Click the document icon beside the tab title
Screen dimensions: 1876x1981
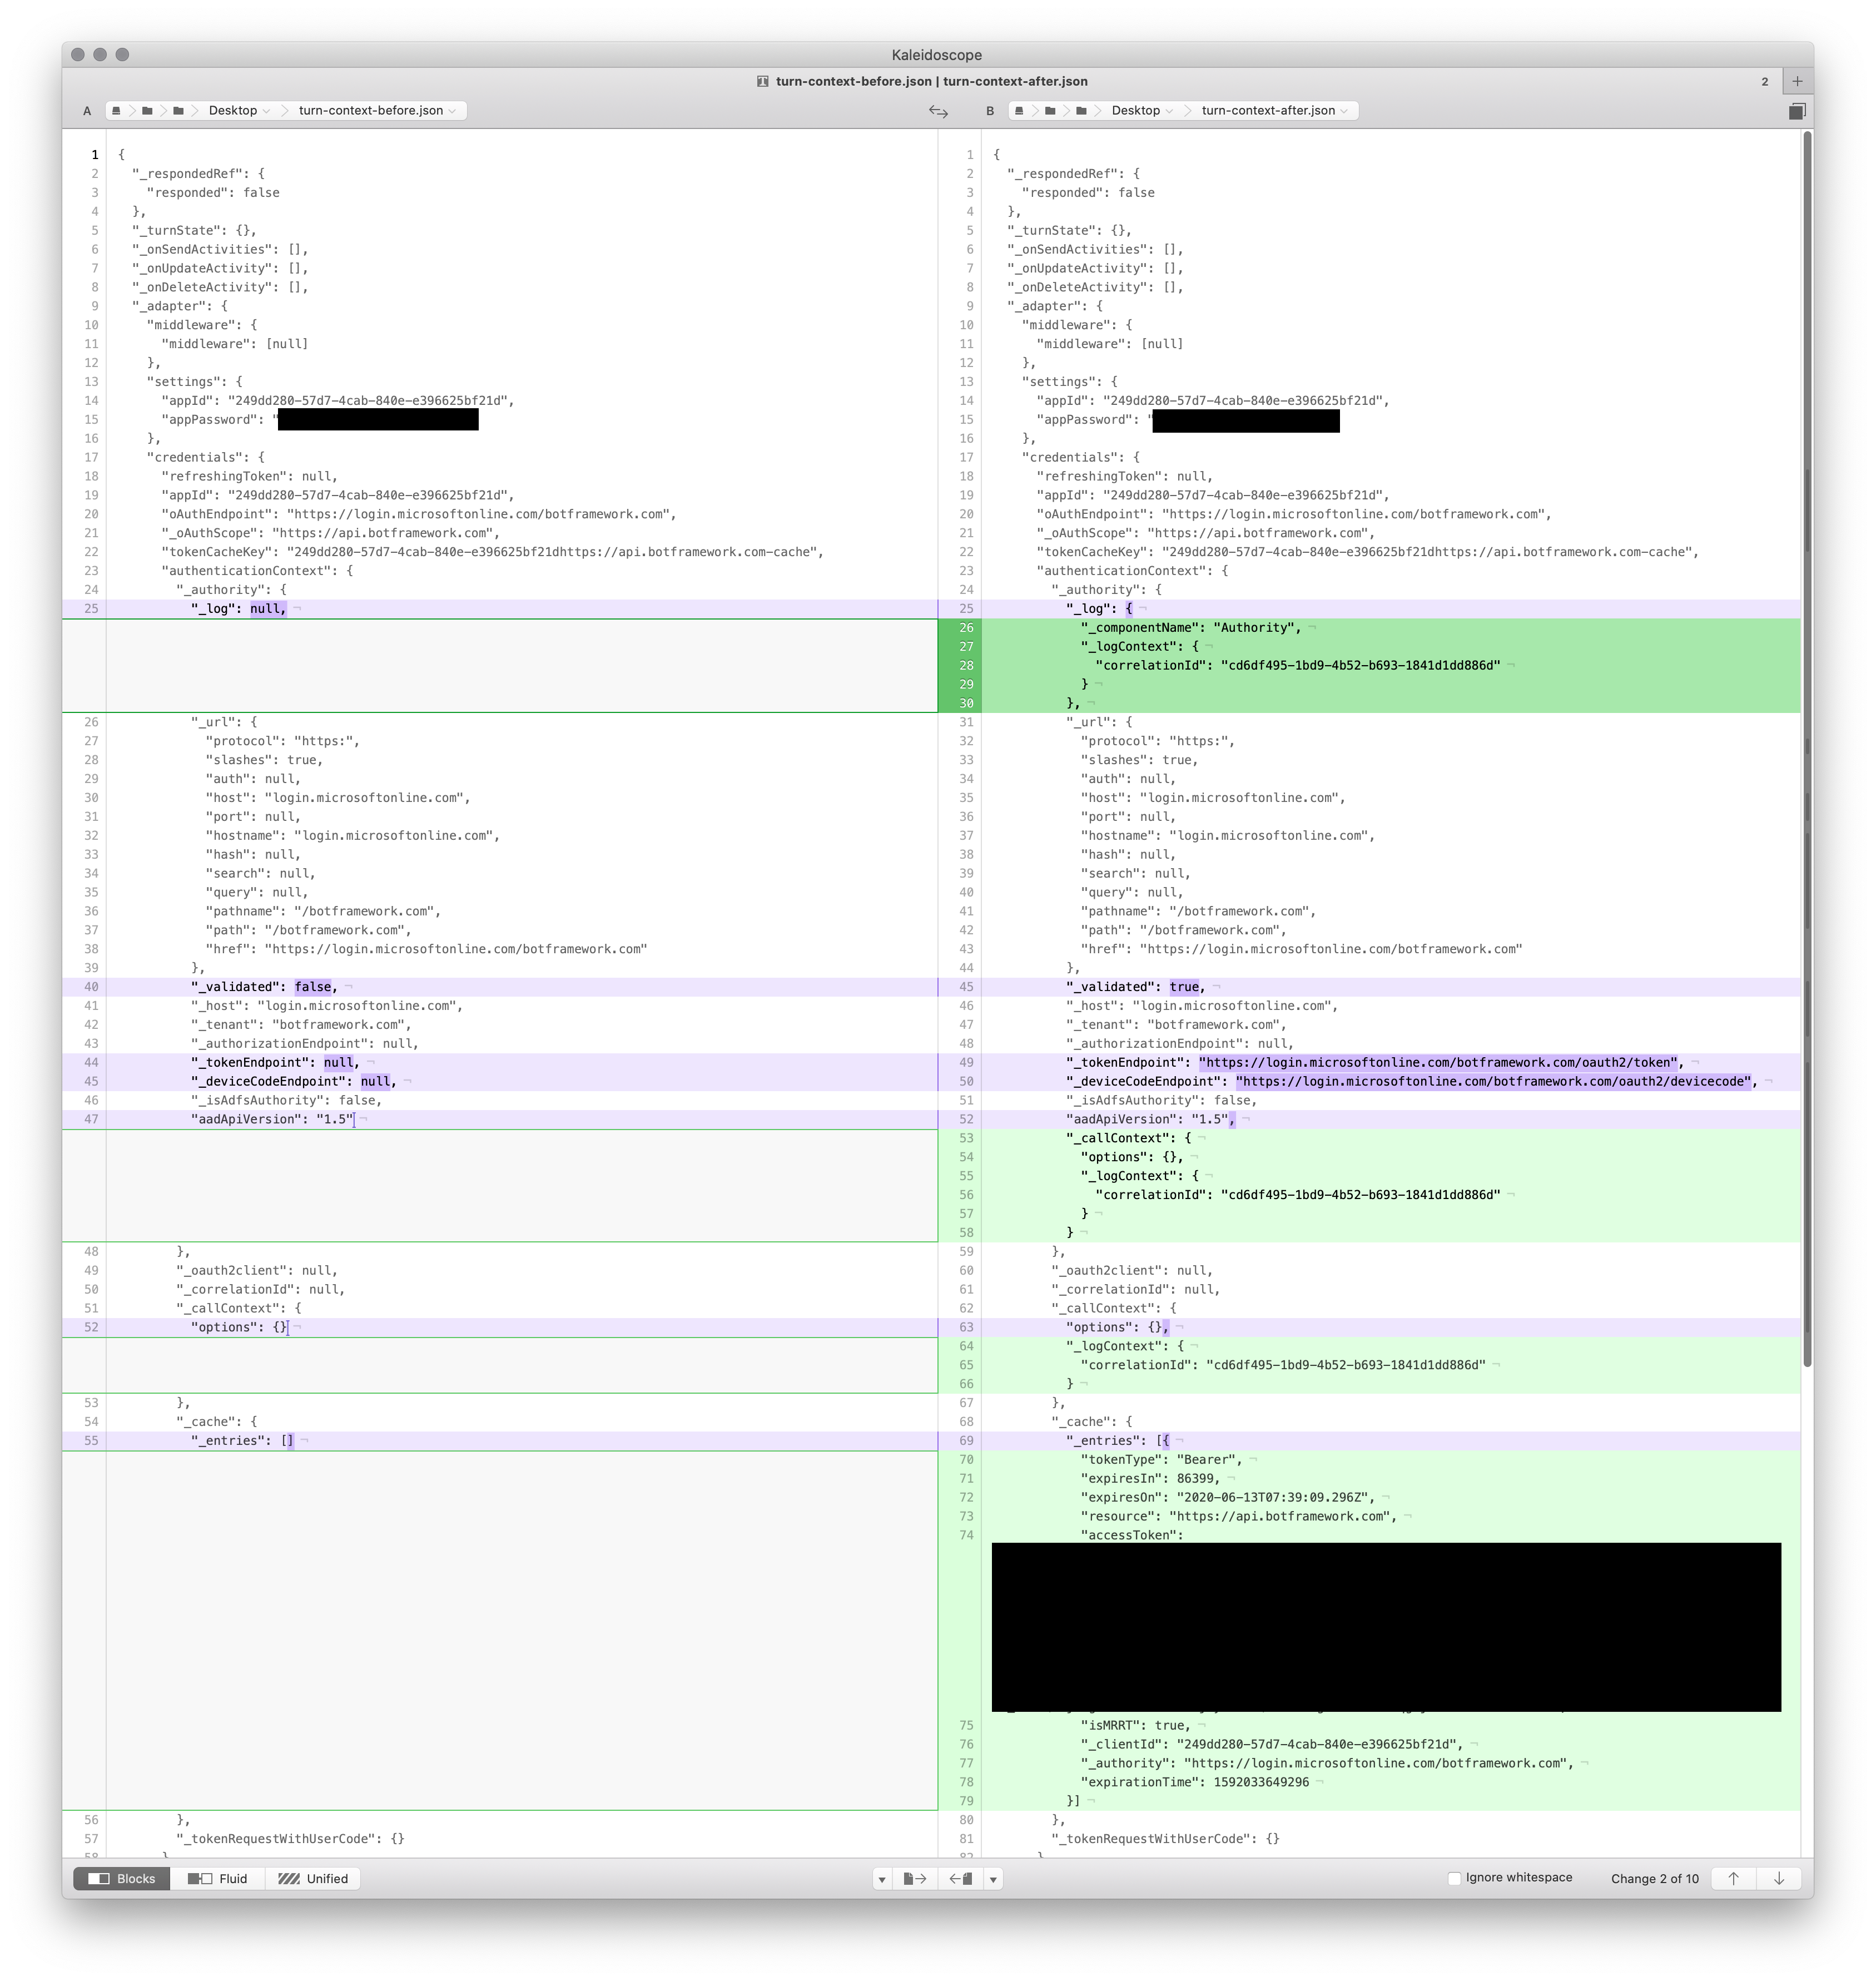coord(763,81)
